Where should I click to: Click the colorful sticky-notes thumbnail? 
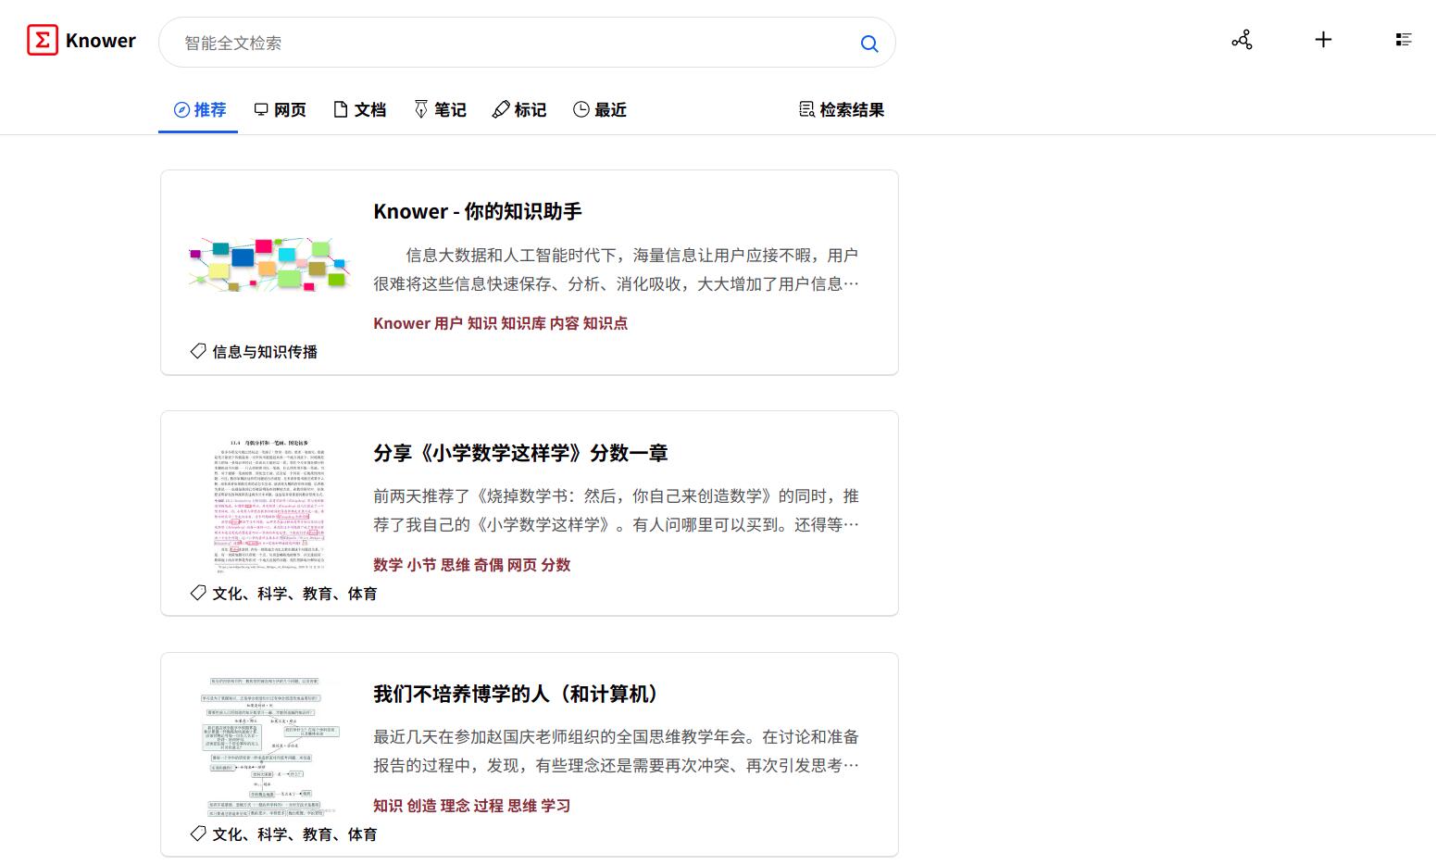(x=268, y=264)
